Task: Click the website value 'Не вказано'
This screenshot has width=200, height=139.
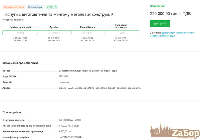Action: [64, 82]
